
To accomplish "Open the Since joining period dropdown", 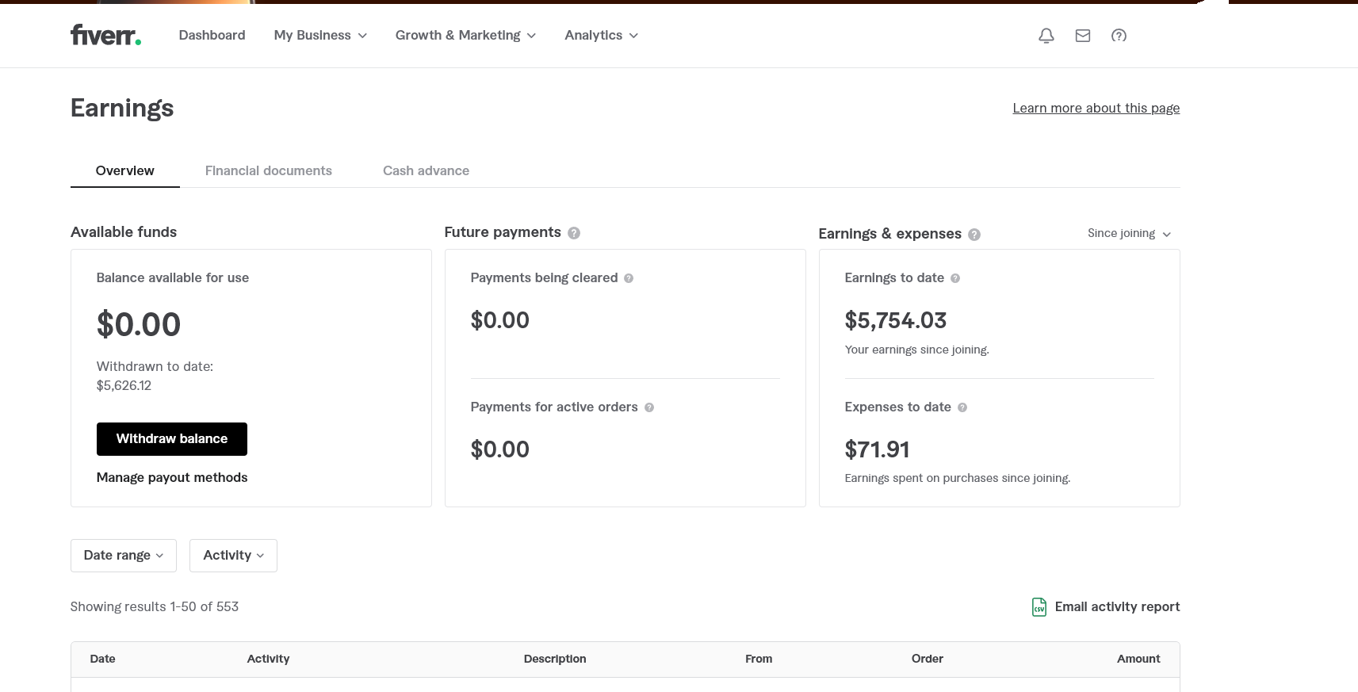I will (x=1129, y=234).
